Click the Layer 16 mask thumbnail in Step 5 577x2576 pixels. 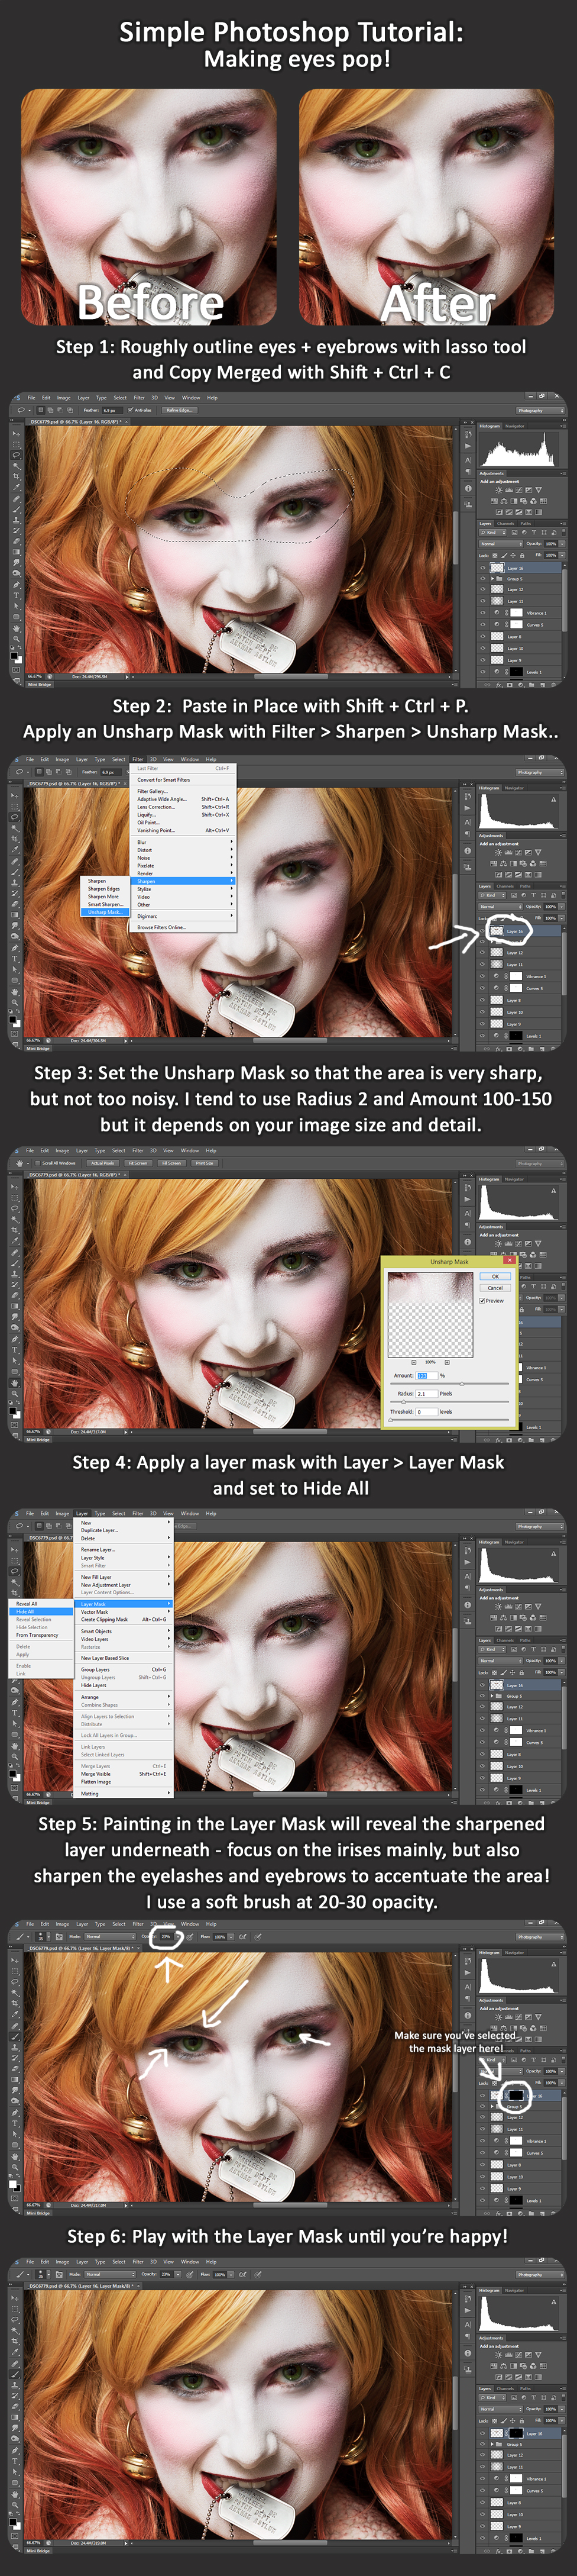click(x=517, y=2096)
